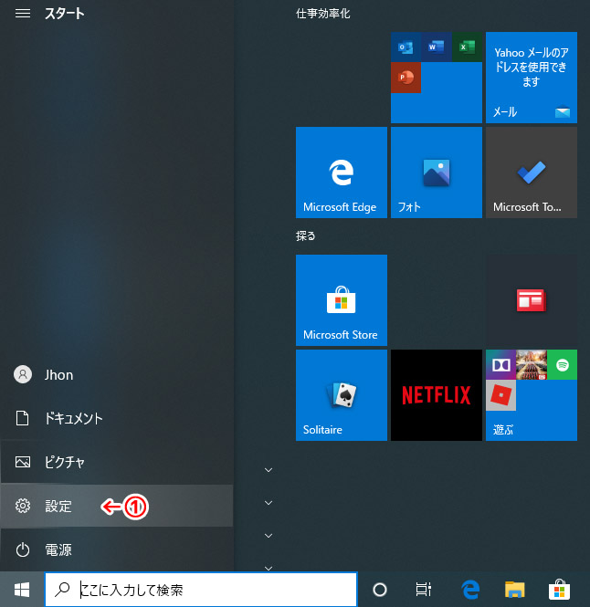This screenshot has width=590, height=607.
Task: Click the power icon beside 電源
Action: tap(23, 549)
